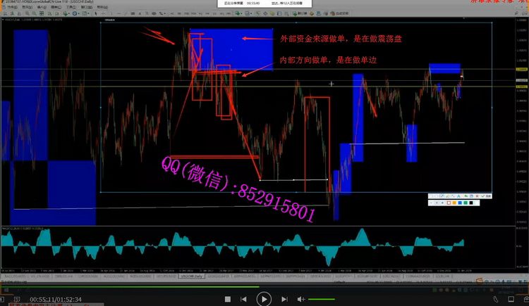The image size is (529, 306).
Task: Skip to the next video track
Action: (x=285, y=299)
